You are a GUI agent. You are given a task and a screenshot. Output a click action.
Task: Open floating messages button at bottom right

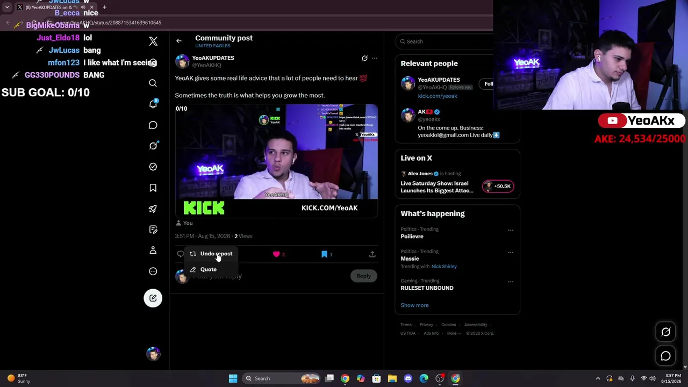tap(665, 356)
